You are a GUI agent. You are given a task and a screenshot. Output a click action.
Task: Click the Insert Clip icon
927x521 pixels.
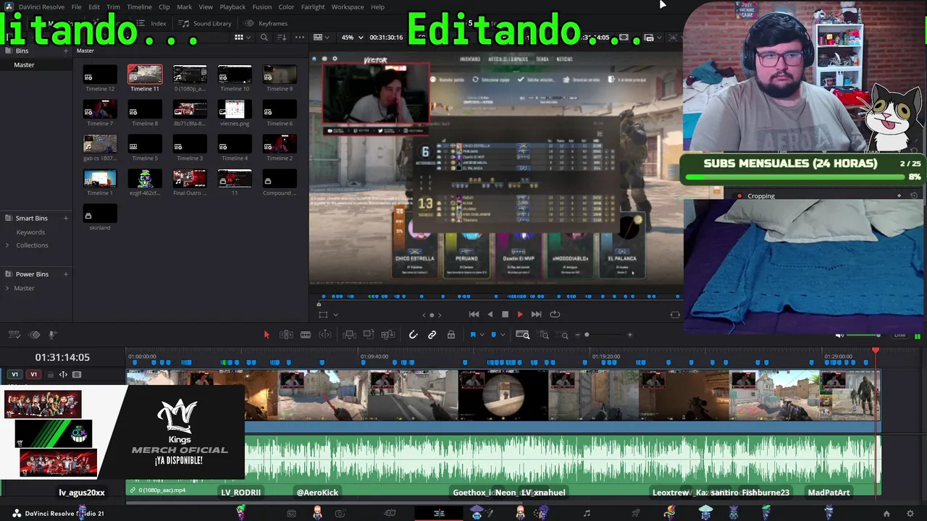point(349,334)
